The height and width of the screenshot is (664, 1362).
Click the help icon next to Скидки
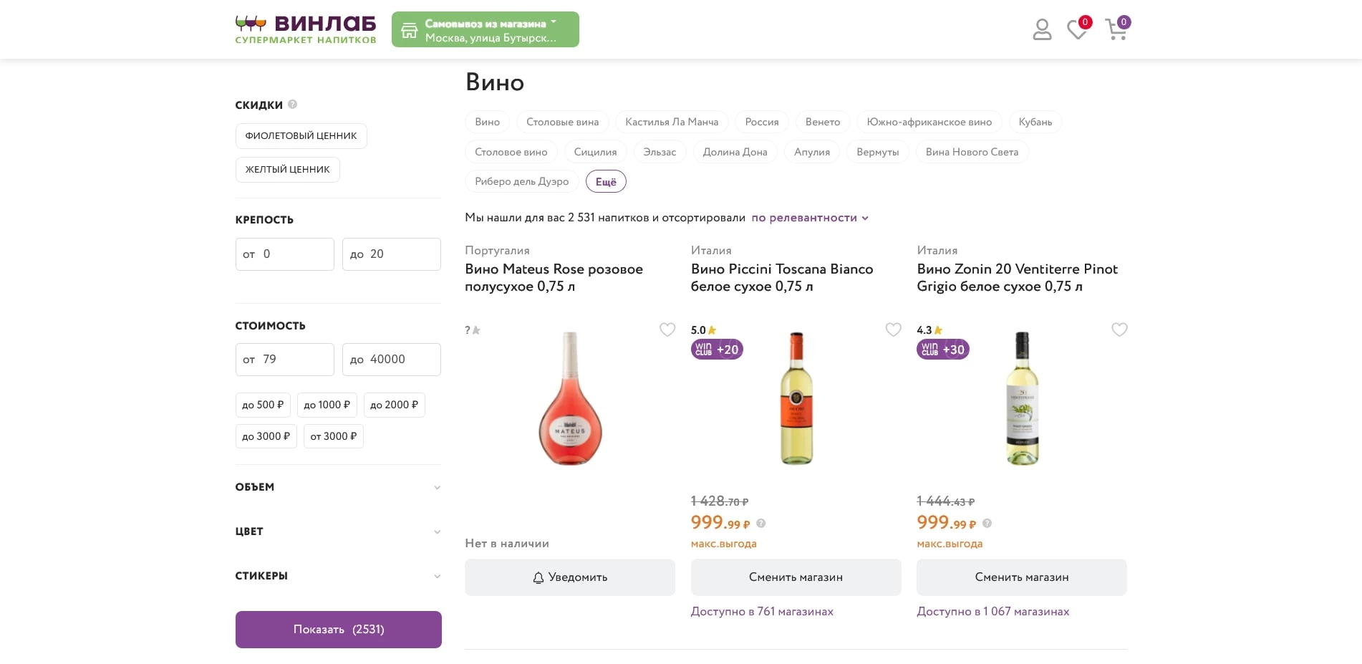293,105
